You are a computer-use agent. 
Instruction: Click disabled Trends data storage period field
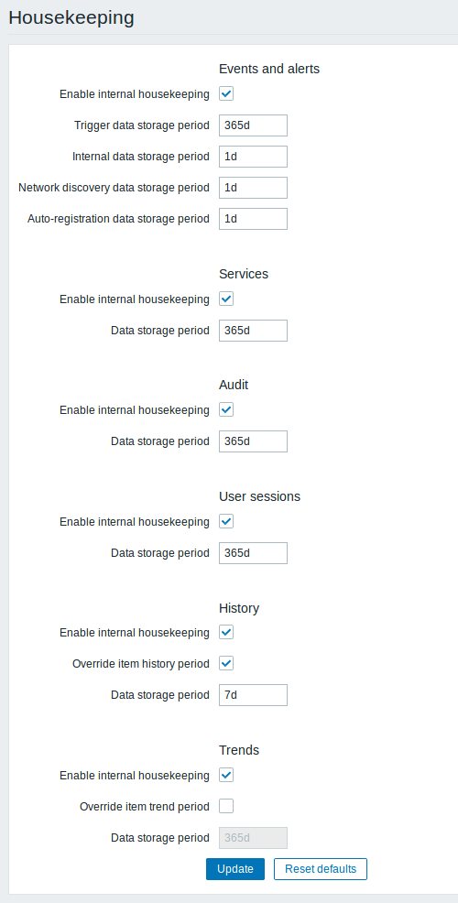coord(253,838)
